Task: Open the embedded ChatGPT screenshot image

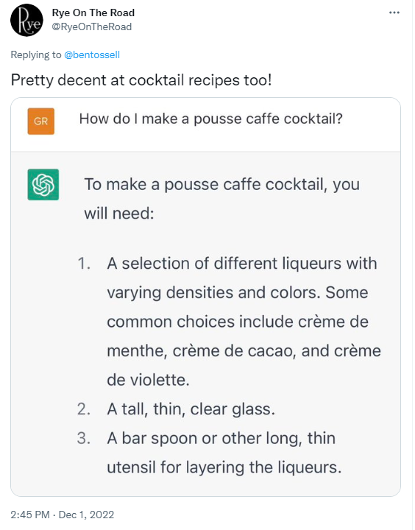Action: coord(205,297)
